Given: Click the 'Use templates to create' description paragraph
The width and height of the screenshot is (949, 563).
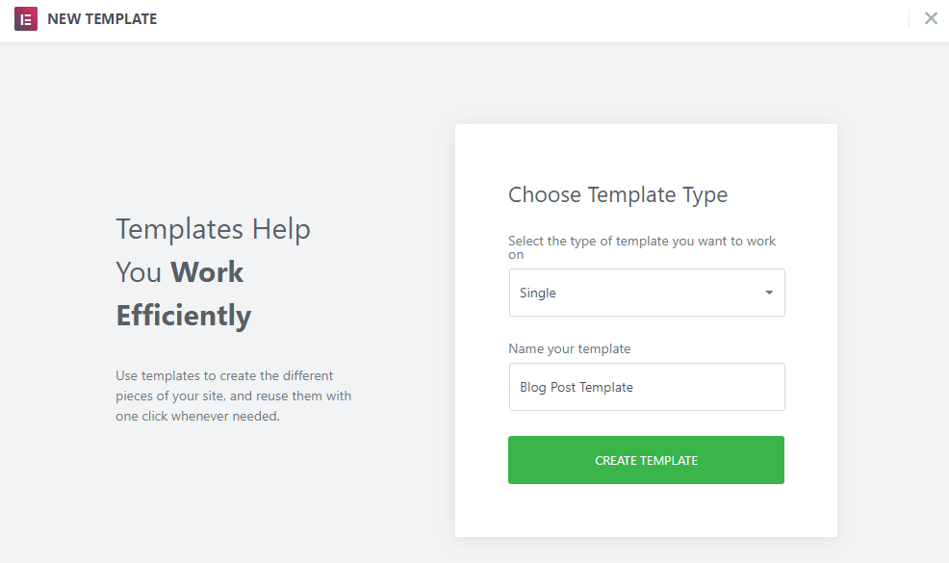Looking at the screenshot, I should point(224,375).
